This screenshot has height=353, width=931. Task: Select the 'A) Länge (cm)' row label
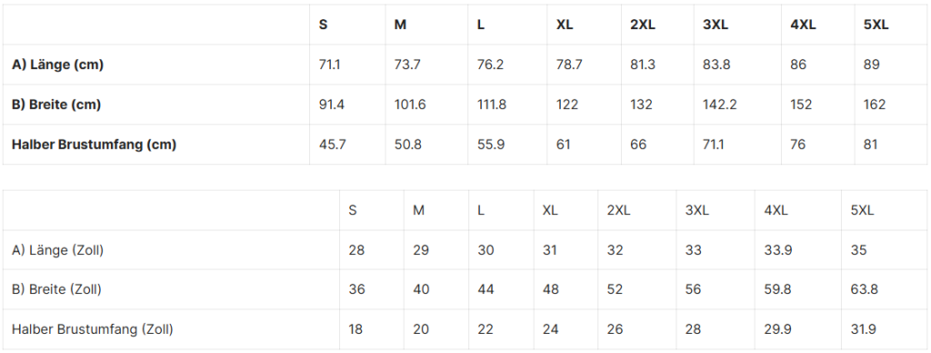click(57, 64)
